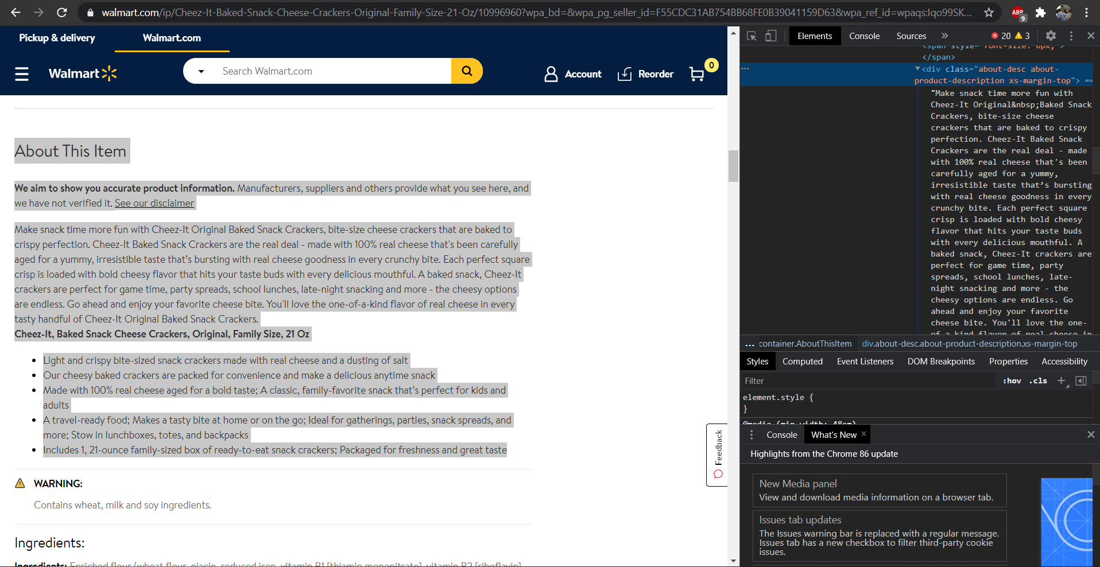Click the Reorder button
This screenshot has height=567, width=1100.
[x=645, y=74]
